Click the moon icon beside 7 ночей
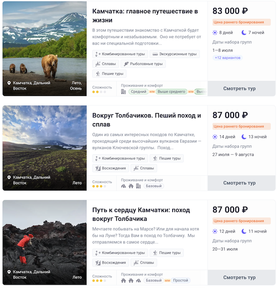 coord(244,33)
